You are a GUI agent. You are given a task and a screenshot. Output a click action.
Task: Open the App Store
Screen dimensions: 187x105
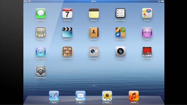coord(41,51)
